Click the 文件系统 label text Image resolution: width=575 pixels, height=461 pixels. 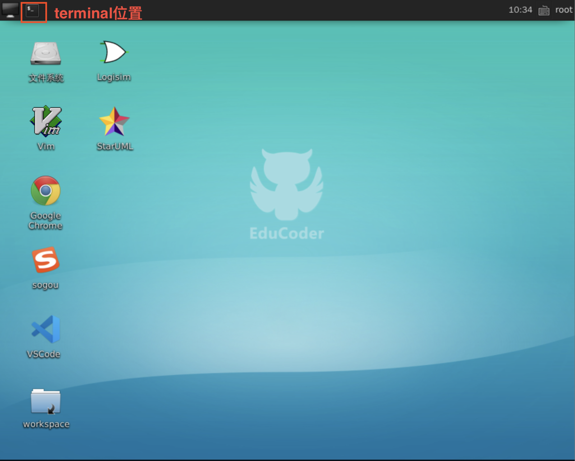46,78
